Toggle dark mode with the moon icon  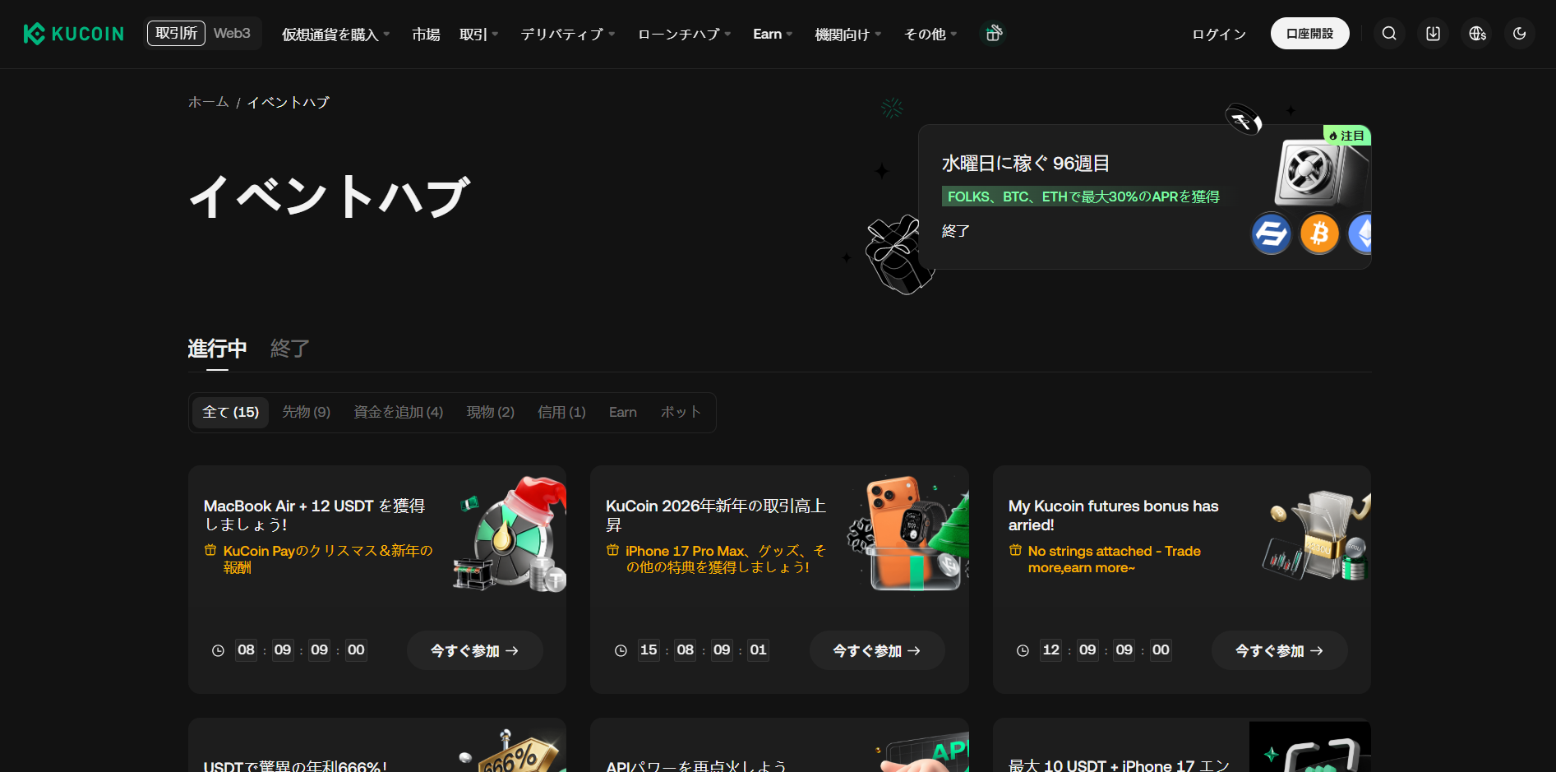tap(1519, 34)
